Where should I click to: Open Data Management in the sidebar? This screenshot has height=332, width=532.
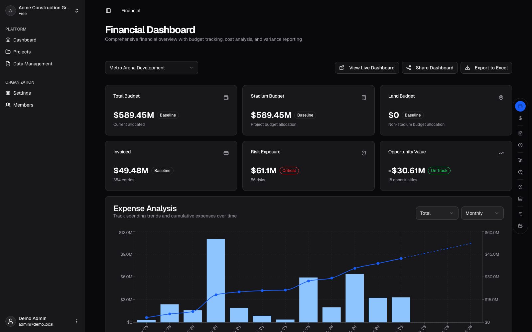43,64
